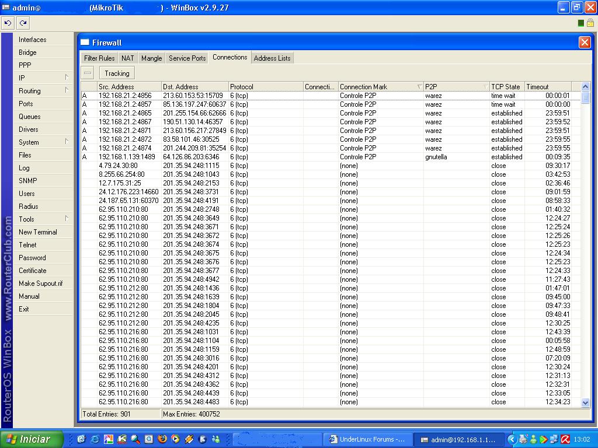
Task: Open the Tracking settings
Action: click(x=117, y=73)
